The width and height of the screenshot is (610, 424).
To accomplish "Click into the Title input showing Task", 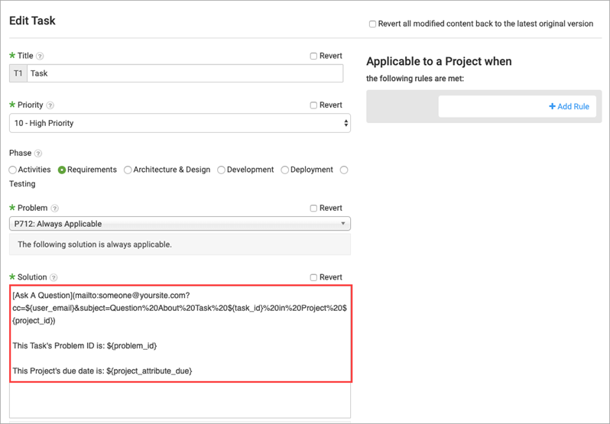I will (185, 73).
